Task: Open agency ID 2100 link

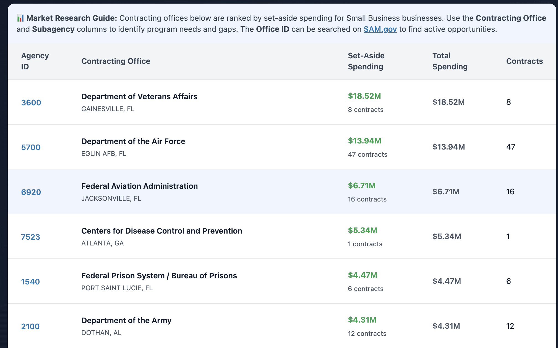Action: point(30,326)
